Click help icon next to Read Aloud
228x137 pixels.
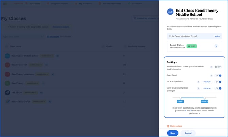point(211,76)
